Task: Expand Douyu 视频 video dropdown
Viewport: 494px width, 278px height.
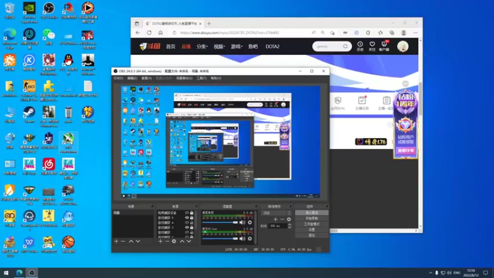Action: 219,46
